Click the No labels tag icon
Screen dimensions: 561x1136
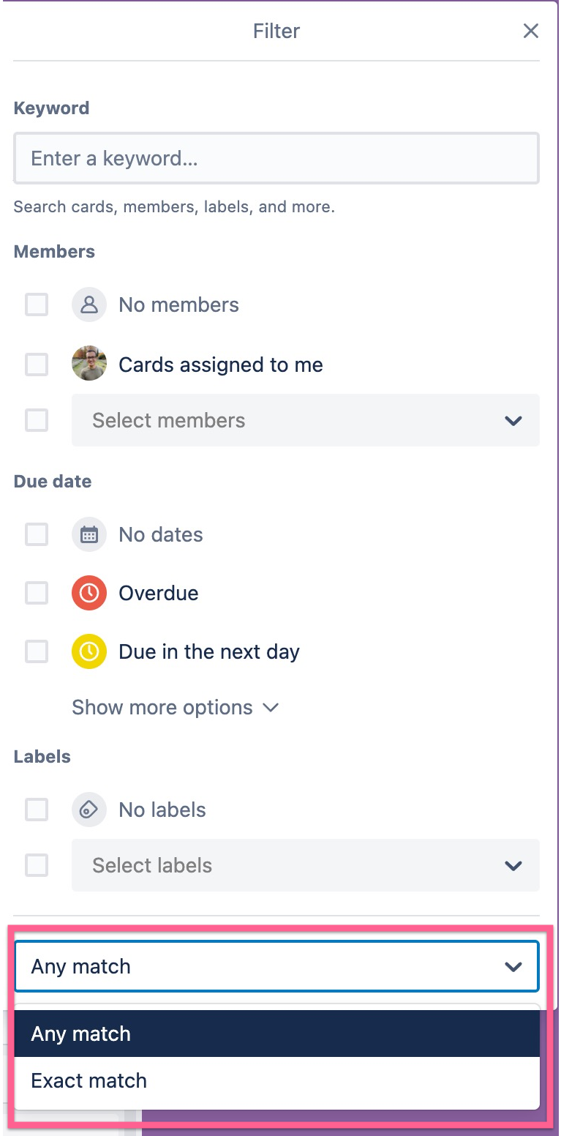[x=89, y=810]
